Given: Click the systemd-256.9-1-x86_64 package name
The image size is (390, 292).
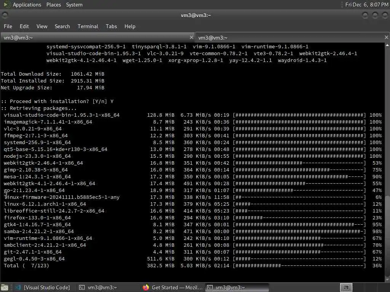Looking at the screenshot, I should (x=37, y=143).
